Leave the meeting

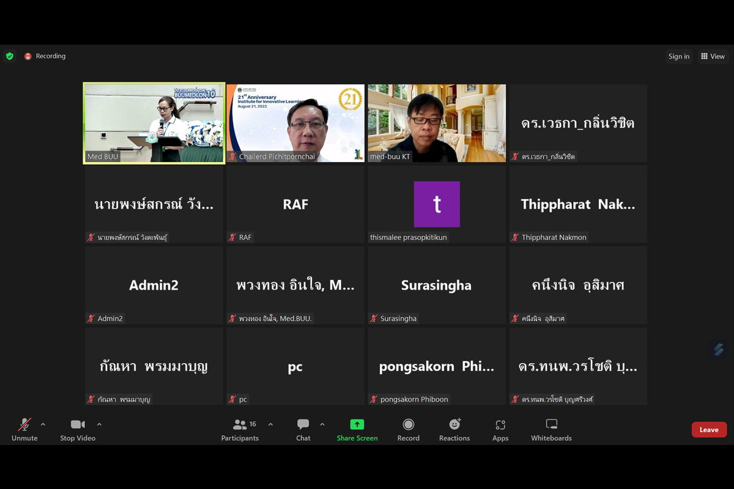pos(709,430)
